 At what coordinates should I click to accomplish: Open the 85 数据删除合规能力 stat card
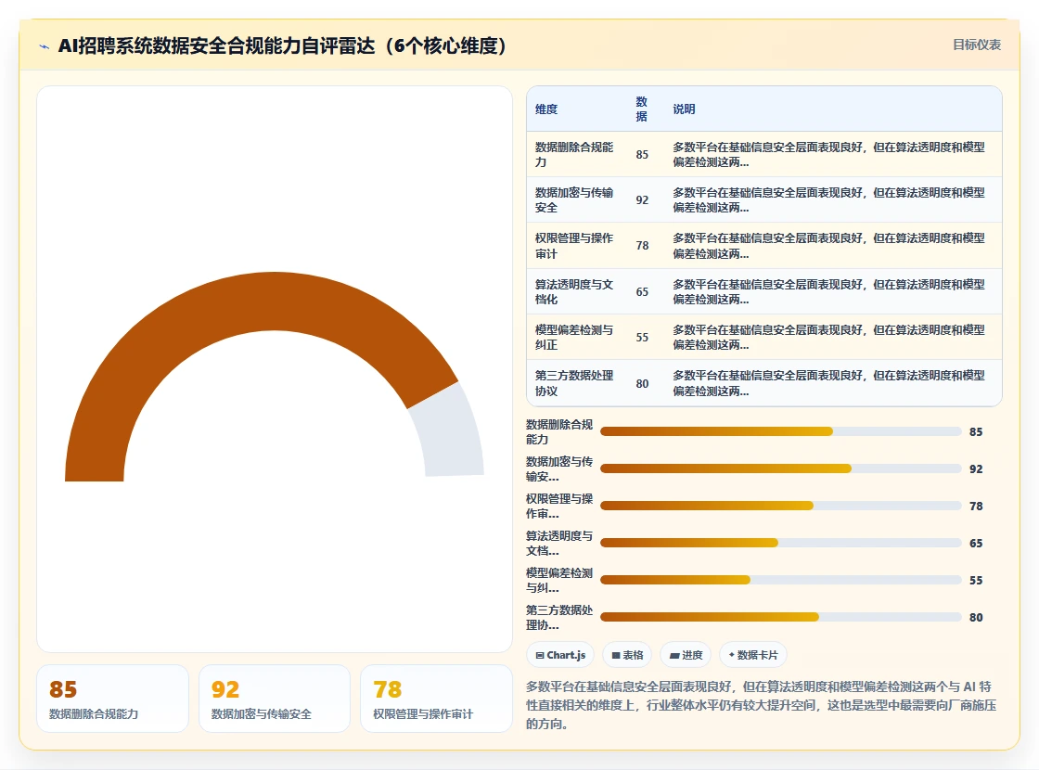[112, 699]
